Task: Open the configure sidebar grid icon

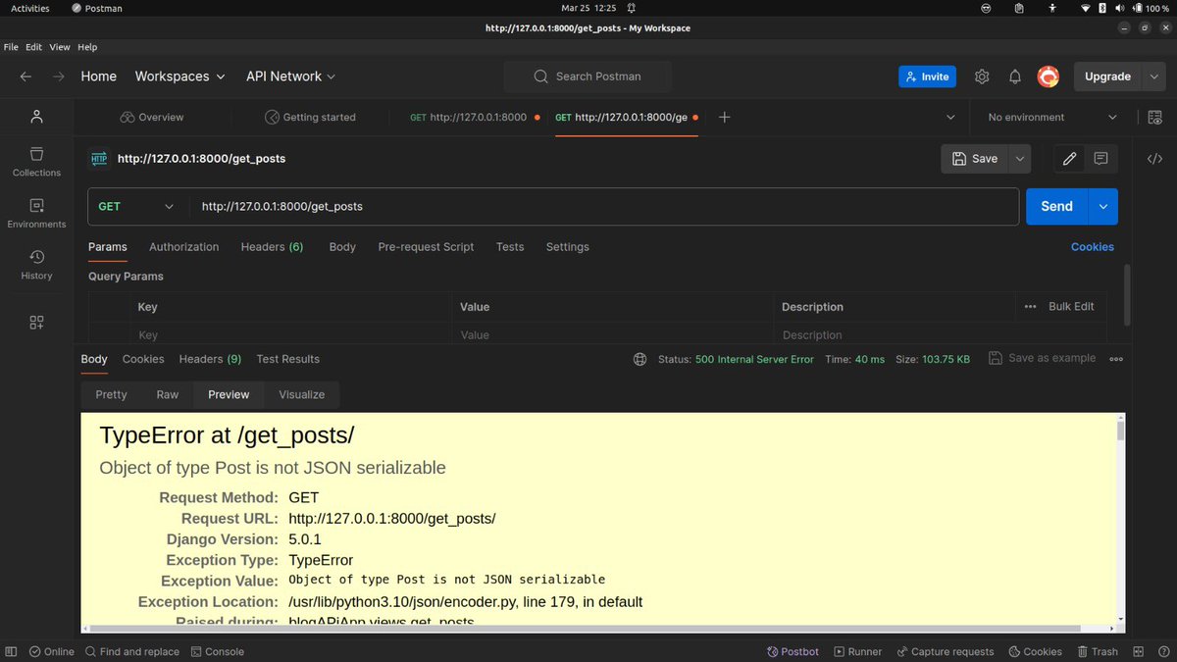Action: (36, 322)
